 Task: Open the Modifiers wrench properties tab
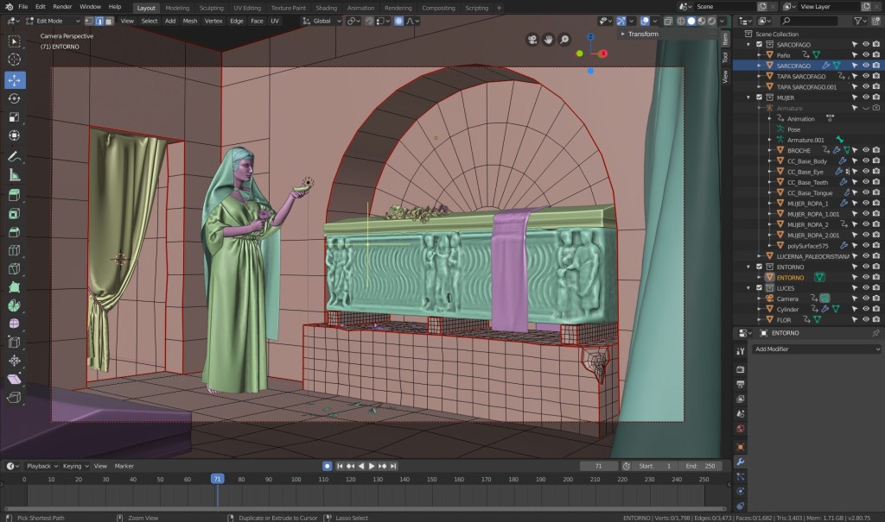[x=740, y=462]
